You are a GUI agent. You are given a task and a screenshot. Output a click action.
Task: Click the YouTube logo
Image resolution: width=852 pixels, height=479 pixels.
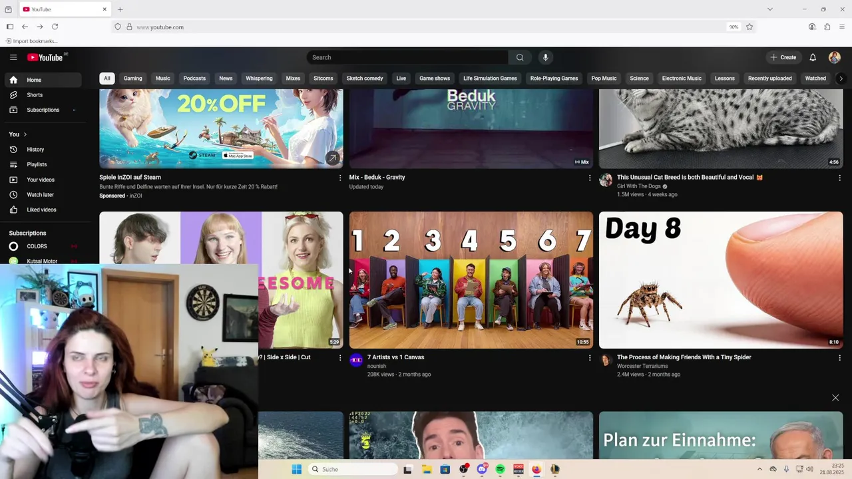(x=46, y=57)
